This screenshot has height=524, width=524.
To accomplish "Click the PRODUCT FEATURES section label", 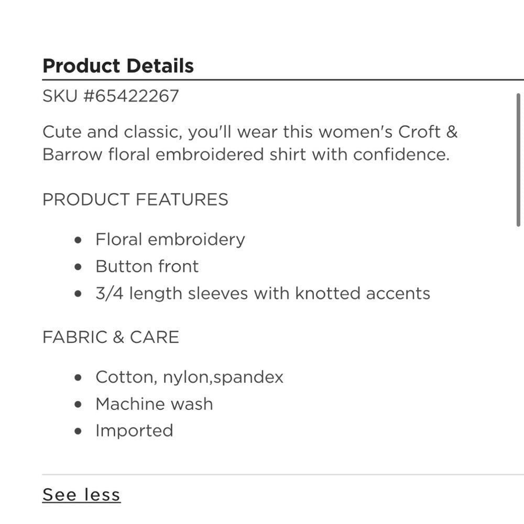I will point(135,200).
